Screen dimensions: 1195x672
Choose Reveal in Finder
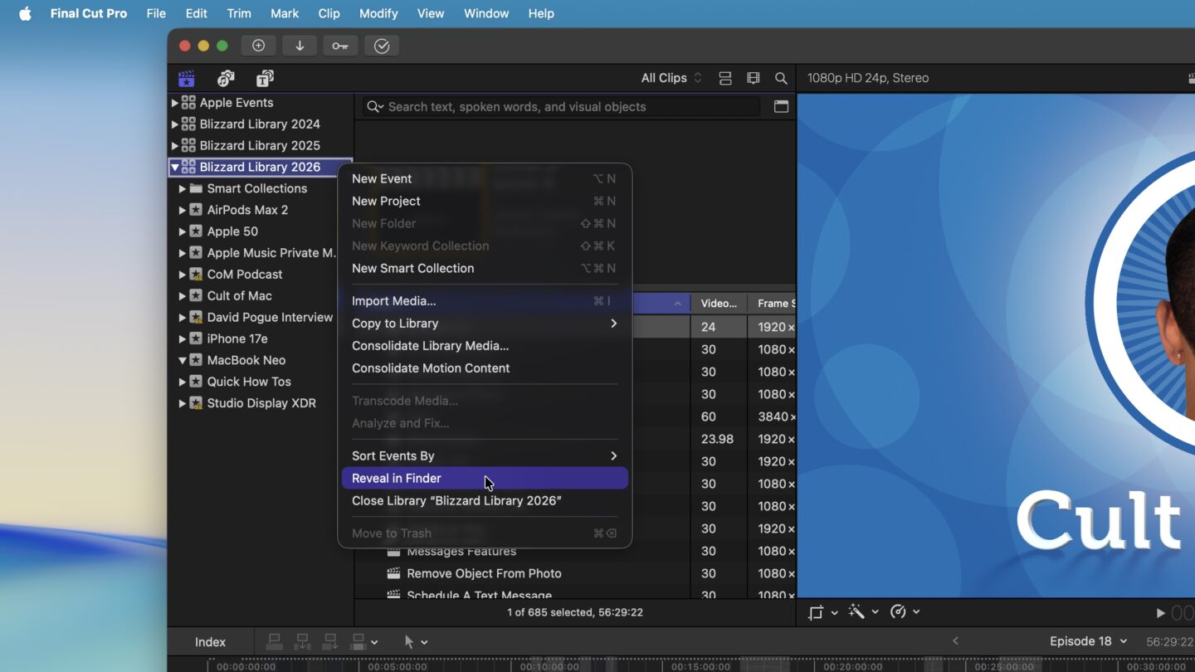(x=485, y=478)
